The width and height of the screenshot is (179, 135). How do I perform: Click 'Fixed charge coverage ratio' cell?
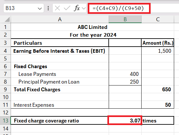pyautogui.click(x=60, y=121)
